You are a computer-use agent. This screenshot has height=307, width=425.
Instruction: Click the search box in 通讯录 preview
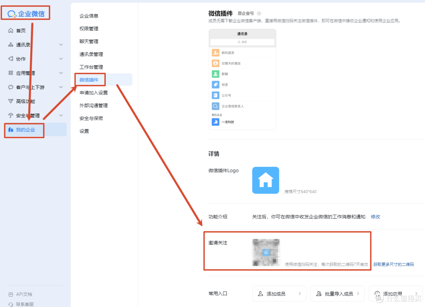pos(242,42)
